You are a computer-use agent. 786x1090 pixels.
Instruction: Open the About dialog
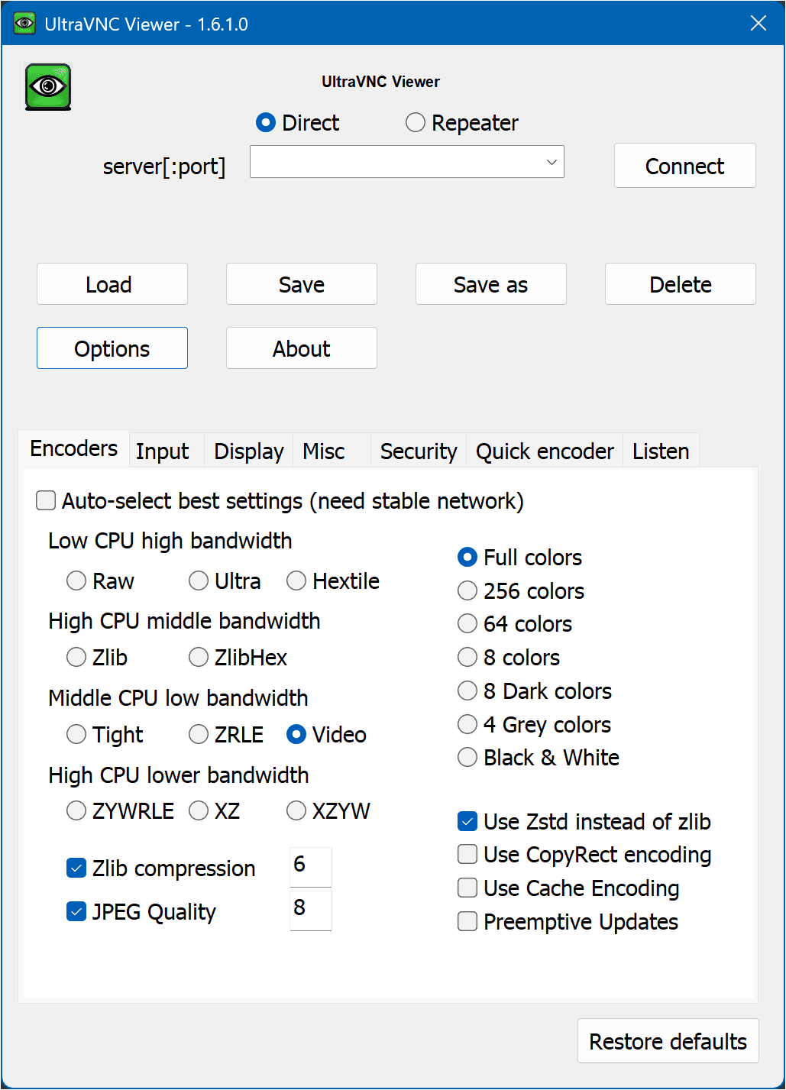pyautogui.click(x=301, y=348)
